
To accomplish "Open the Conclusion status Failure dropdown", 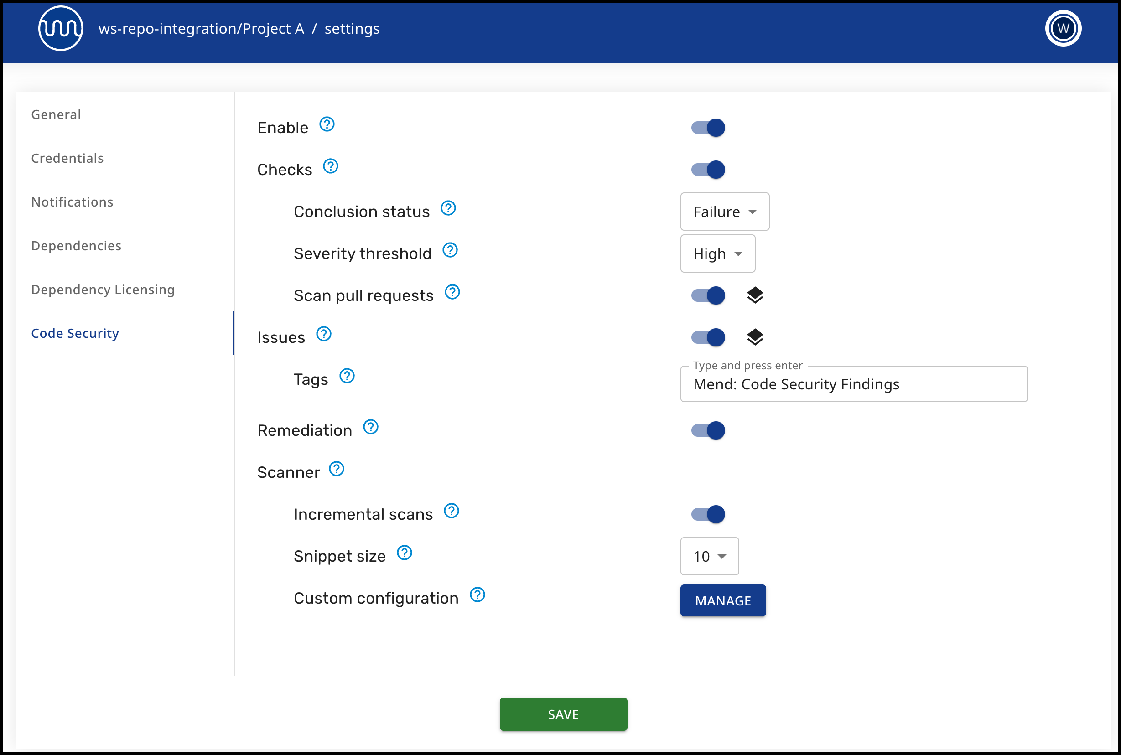I will coord(724,212).
